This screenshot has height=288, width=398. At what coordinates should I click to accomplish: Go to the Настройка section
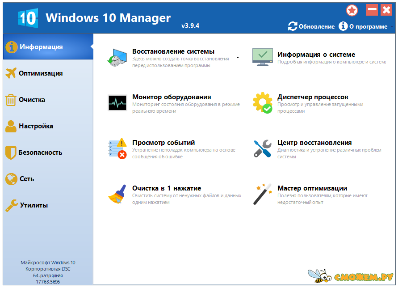[x=48, y=126]
